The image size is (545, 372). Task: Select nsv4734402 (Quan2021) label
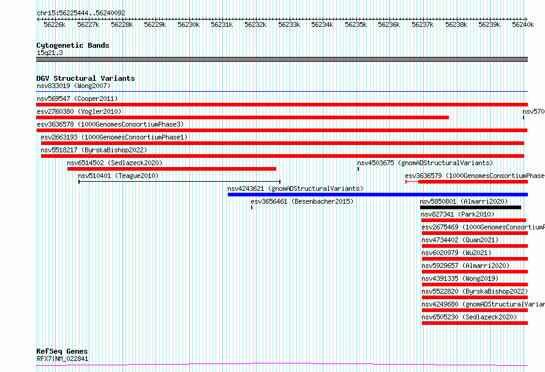[460, 240]
